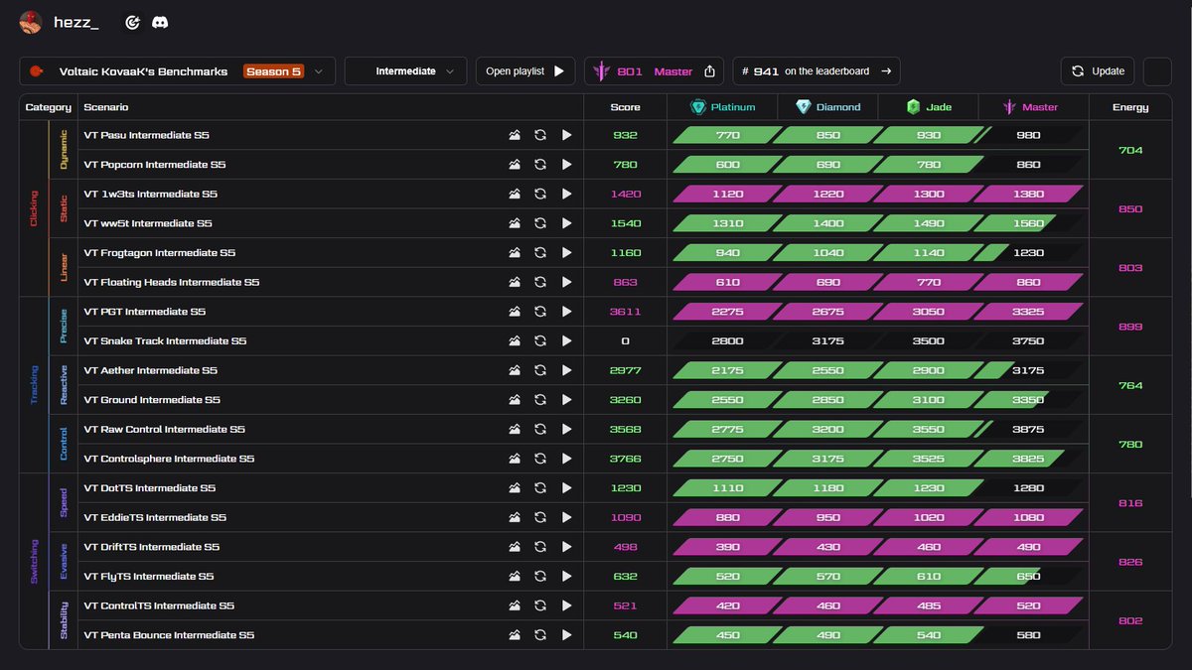Refresh VT Aether Intermediate S5 score
The width and height of the screenshot is (1192, 670).
[x=540, y=370]
